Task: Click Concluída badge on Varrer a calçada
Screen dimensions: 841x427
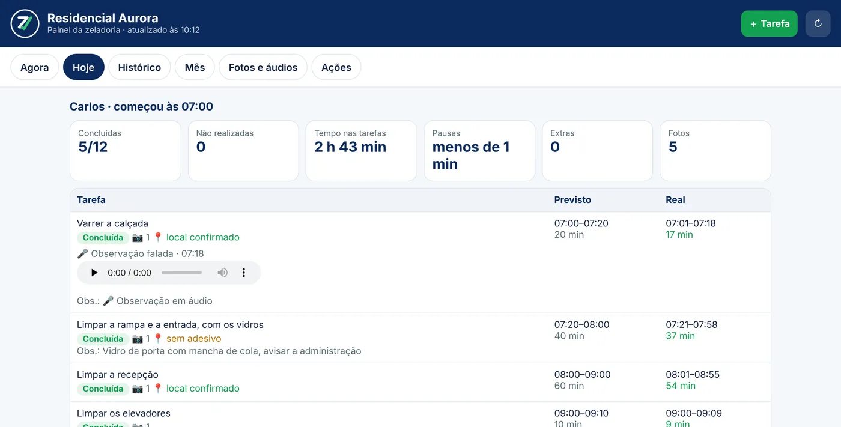Action: [x=103, y=237]
